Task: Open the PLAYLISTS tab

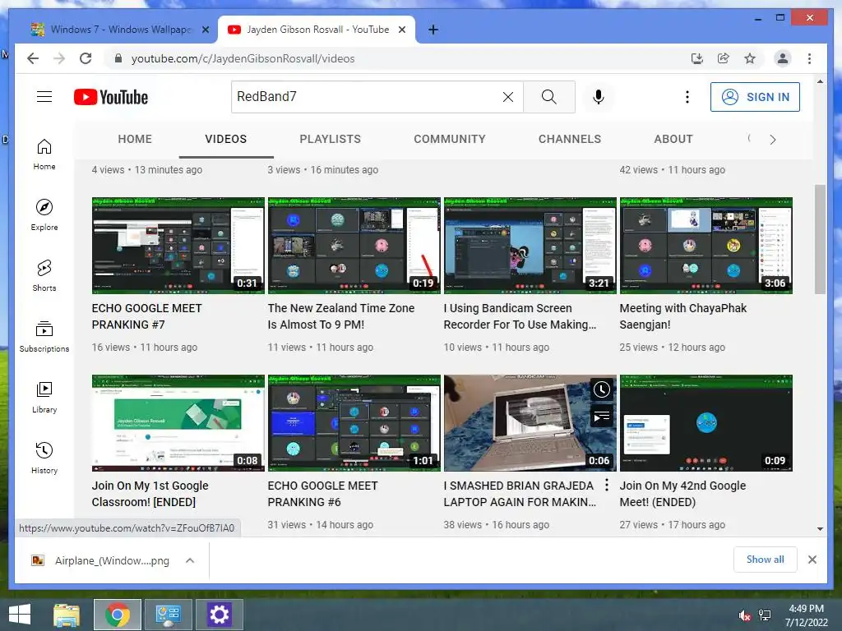Action: [x=331, y=139]
